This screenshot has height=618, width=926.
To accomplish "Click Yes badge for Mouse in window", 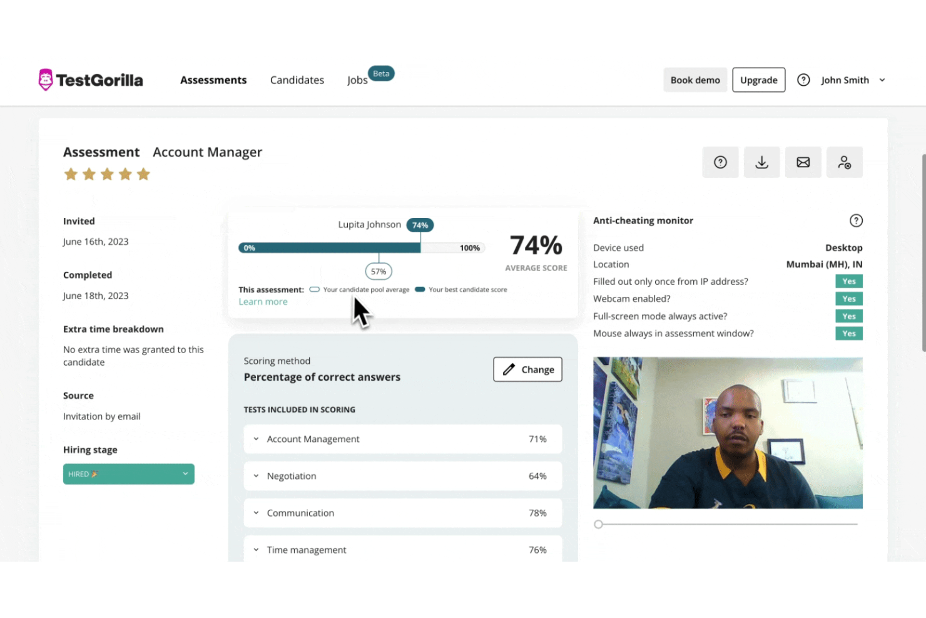I will (848, 333).
